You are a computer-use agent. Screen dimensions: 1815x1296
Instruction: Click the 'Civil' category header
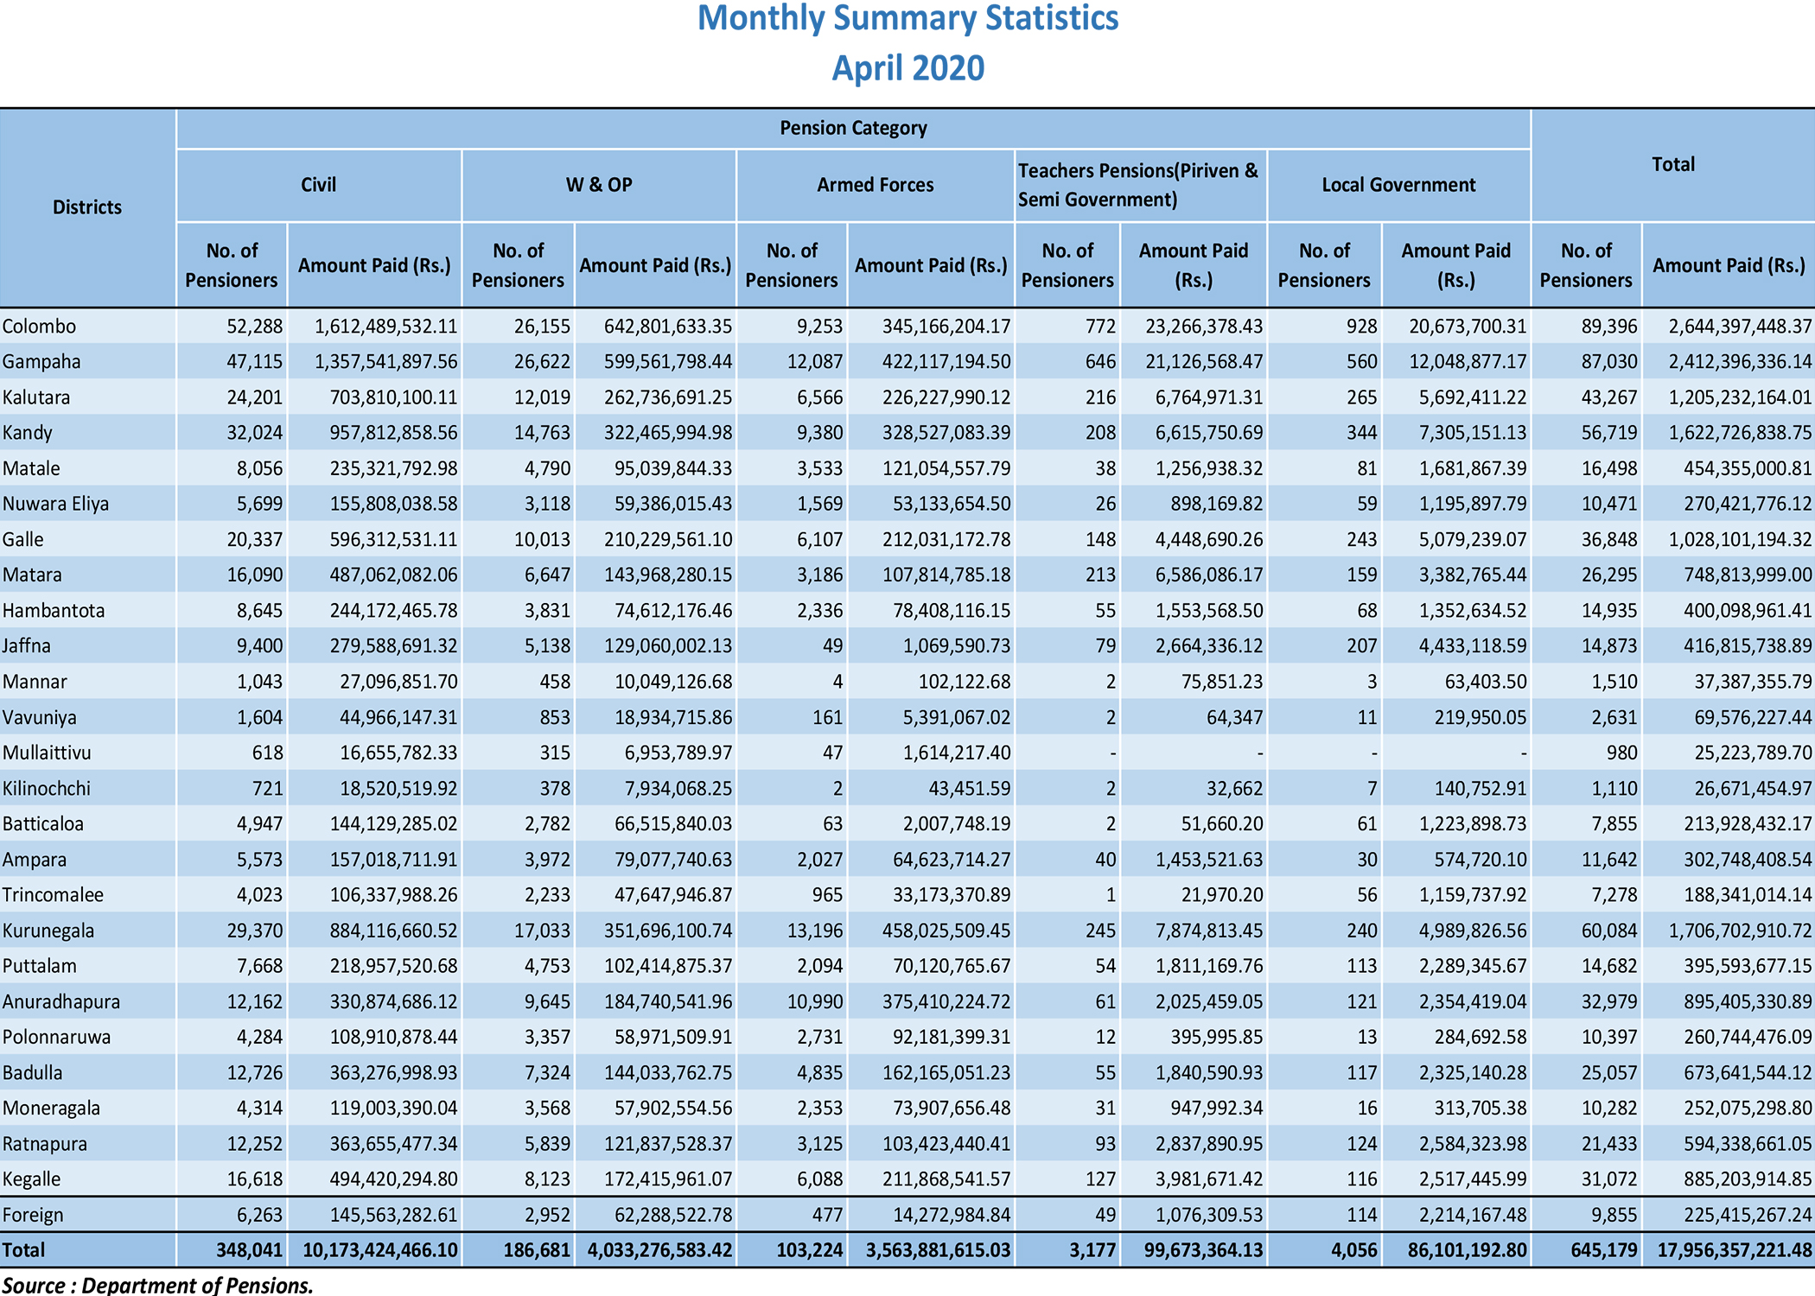[318, 185]
